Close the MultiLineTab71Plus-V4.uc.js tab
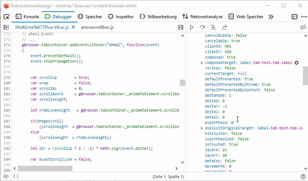308x181 pixels. click(x=73, y=27)
